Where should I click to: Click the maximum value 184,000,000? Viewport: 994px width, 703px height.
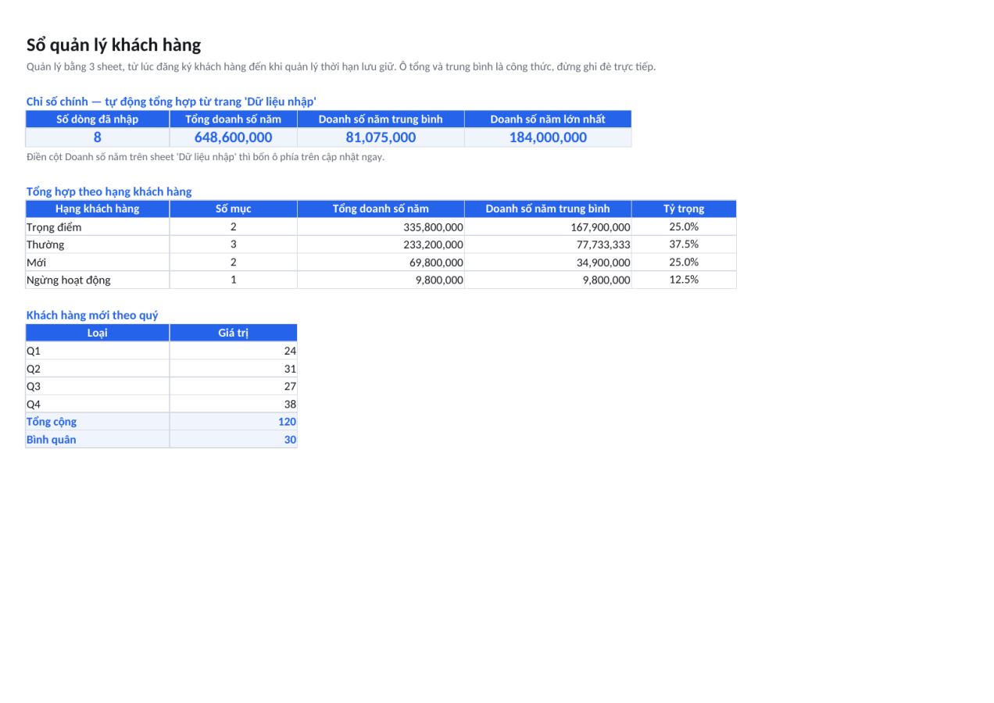(x=548, y=137)
